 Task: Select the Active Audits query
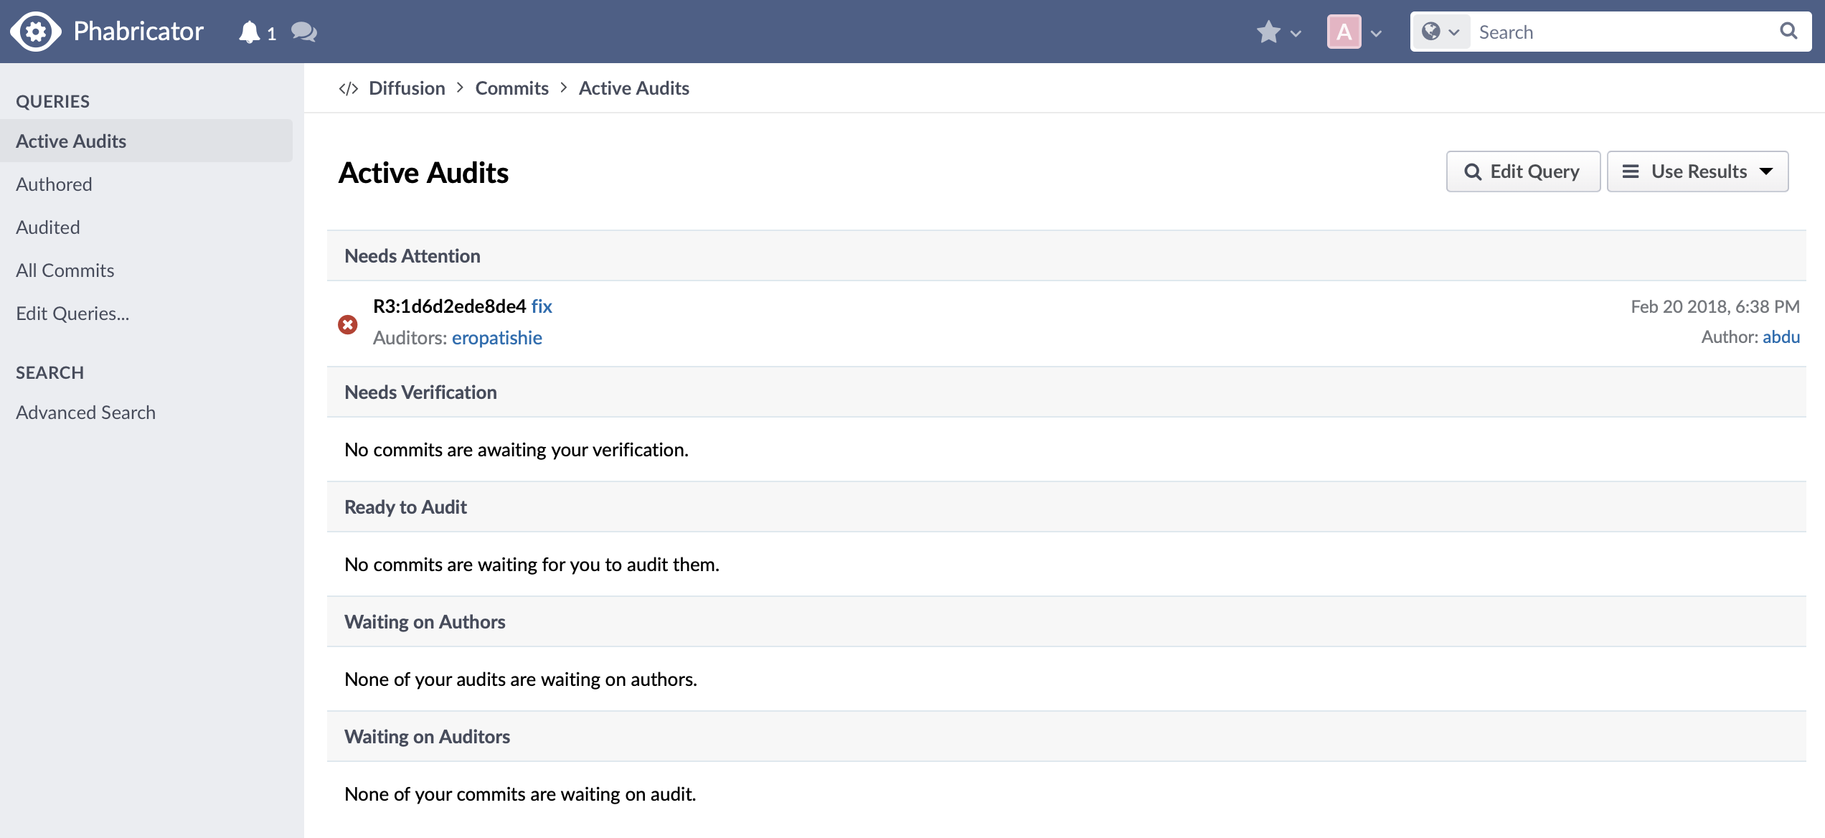[149, 140]
